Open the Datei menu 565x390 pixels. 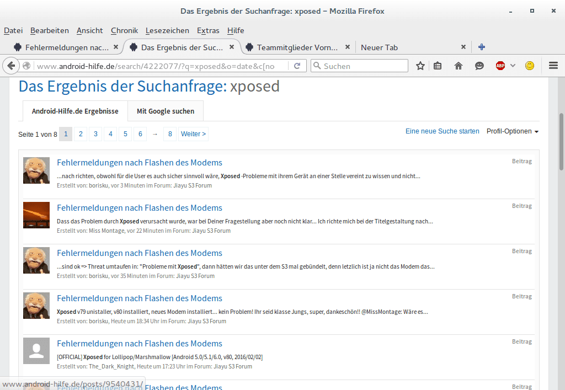tap(13, 30)
